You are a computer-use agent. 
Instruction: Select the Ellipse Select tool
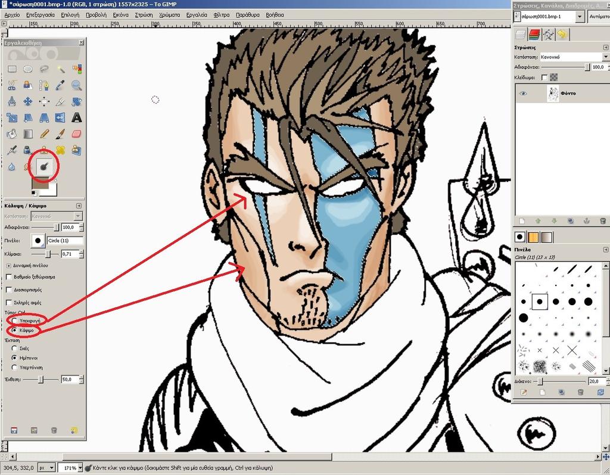pyautogui.click(x=28, y=69)
